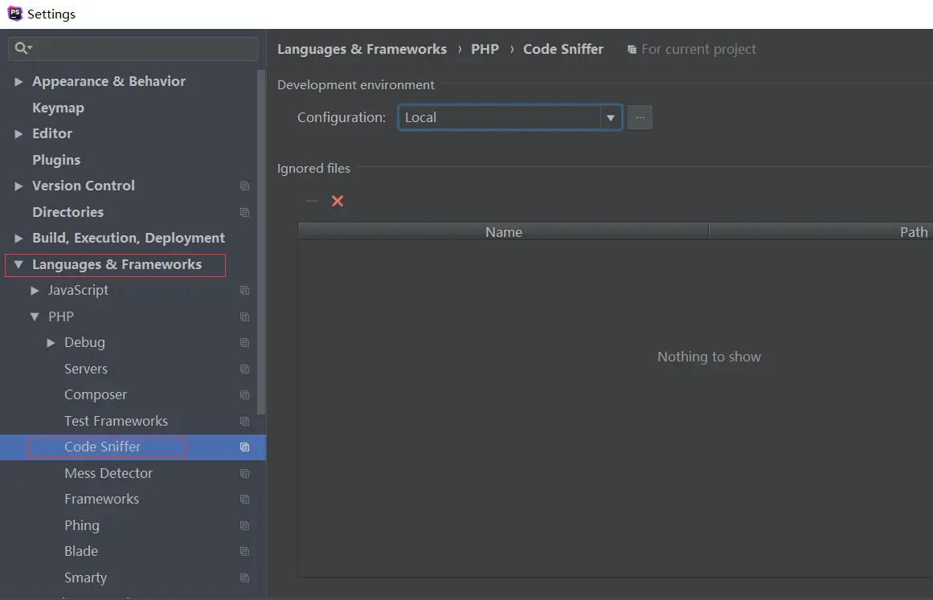Open Mess Detector settings
The width and height of the screenshot is (933, 600).
108,473
